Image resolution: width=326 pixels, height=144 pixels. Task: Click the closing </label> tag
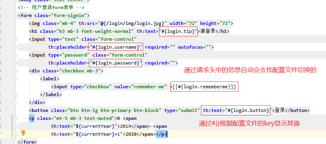[51, 95]
